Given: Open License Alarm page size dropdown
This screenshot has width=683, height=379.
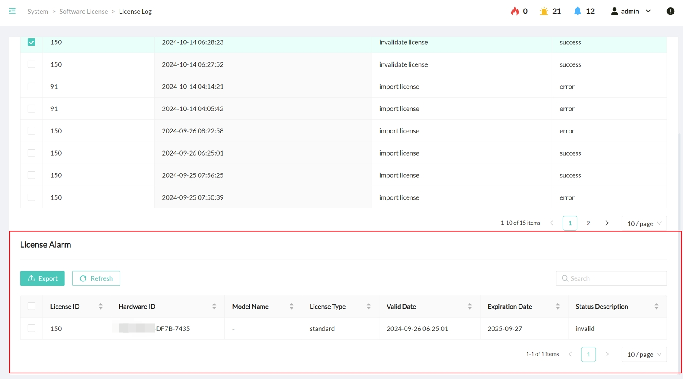Looking at the screenshot, I should click(x=644, y=354).
